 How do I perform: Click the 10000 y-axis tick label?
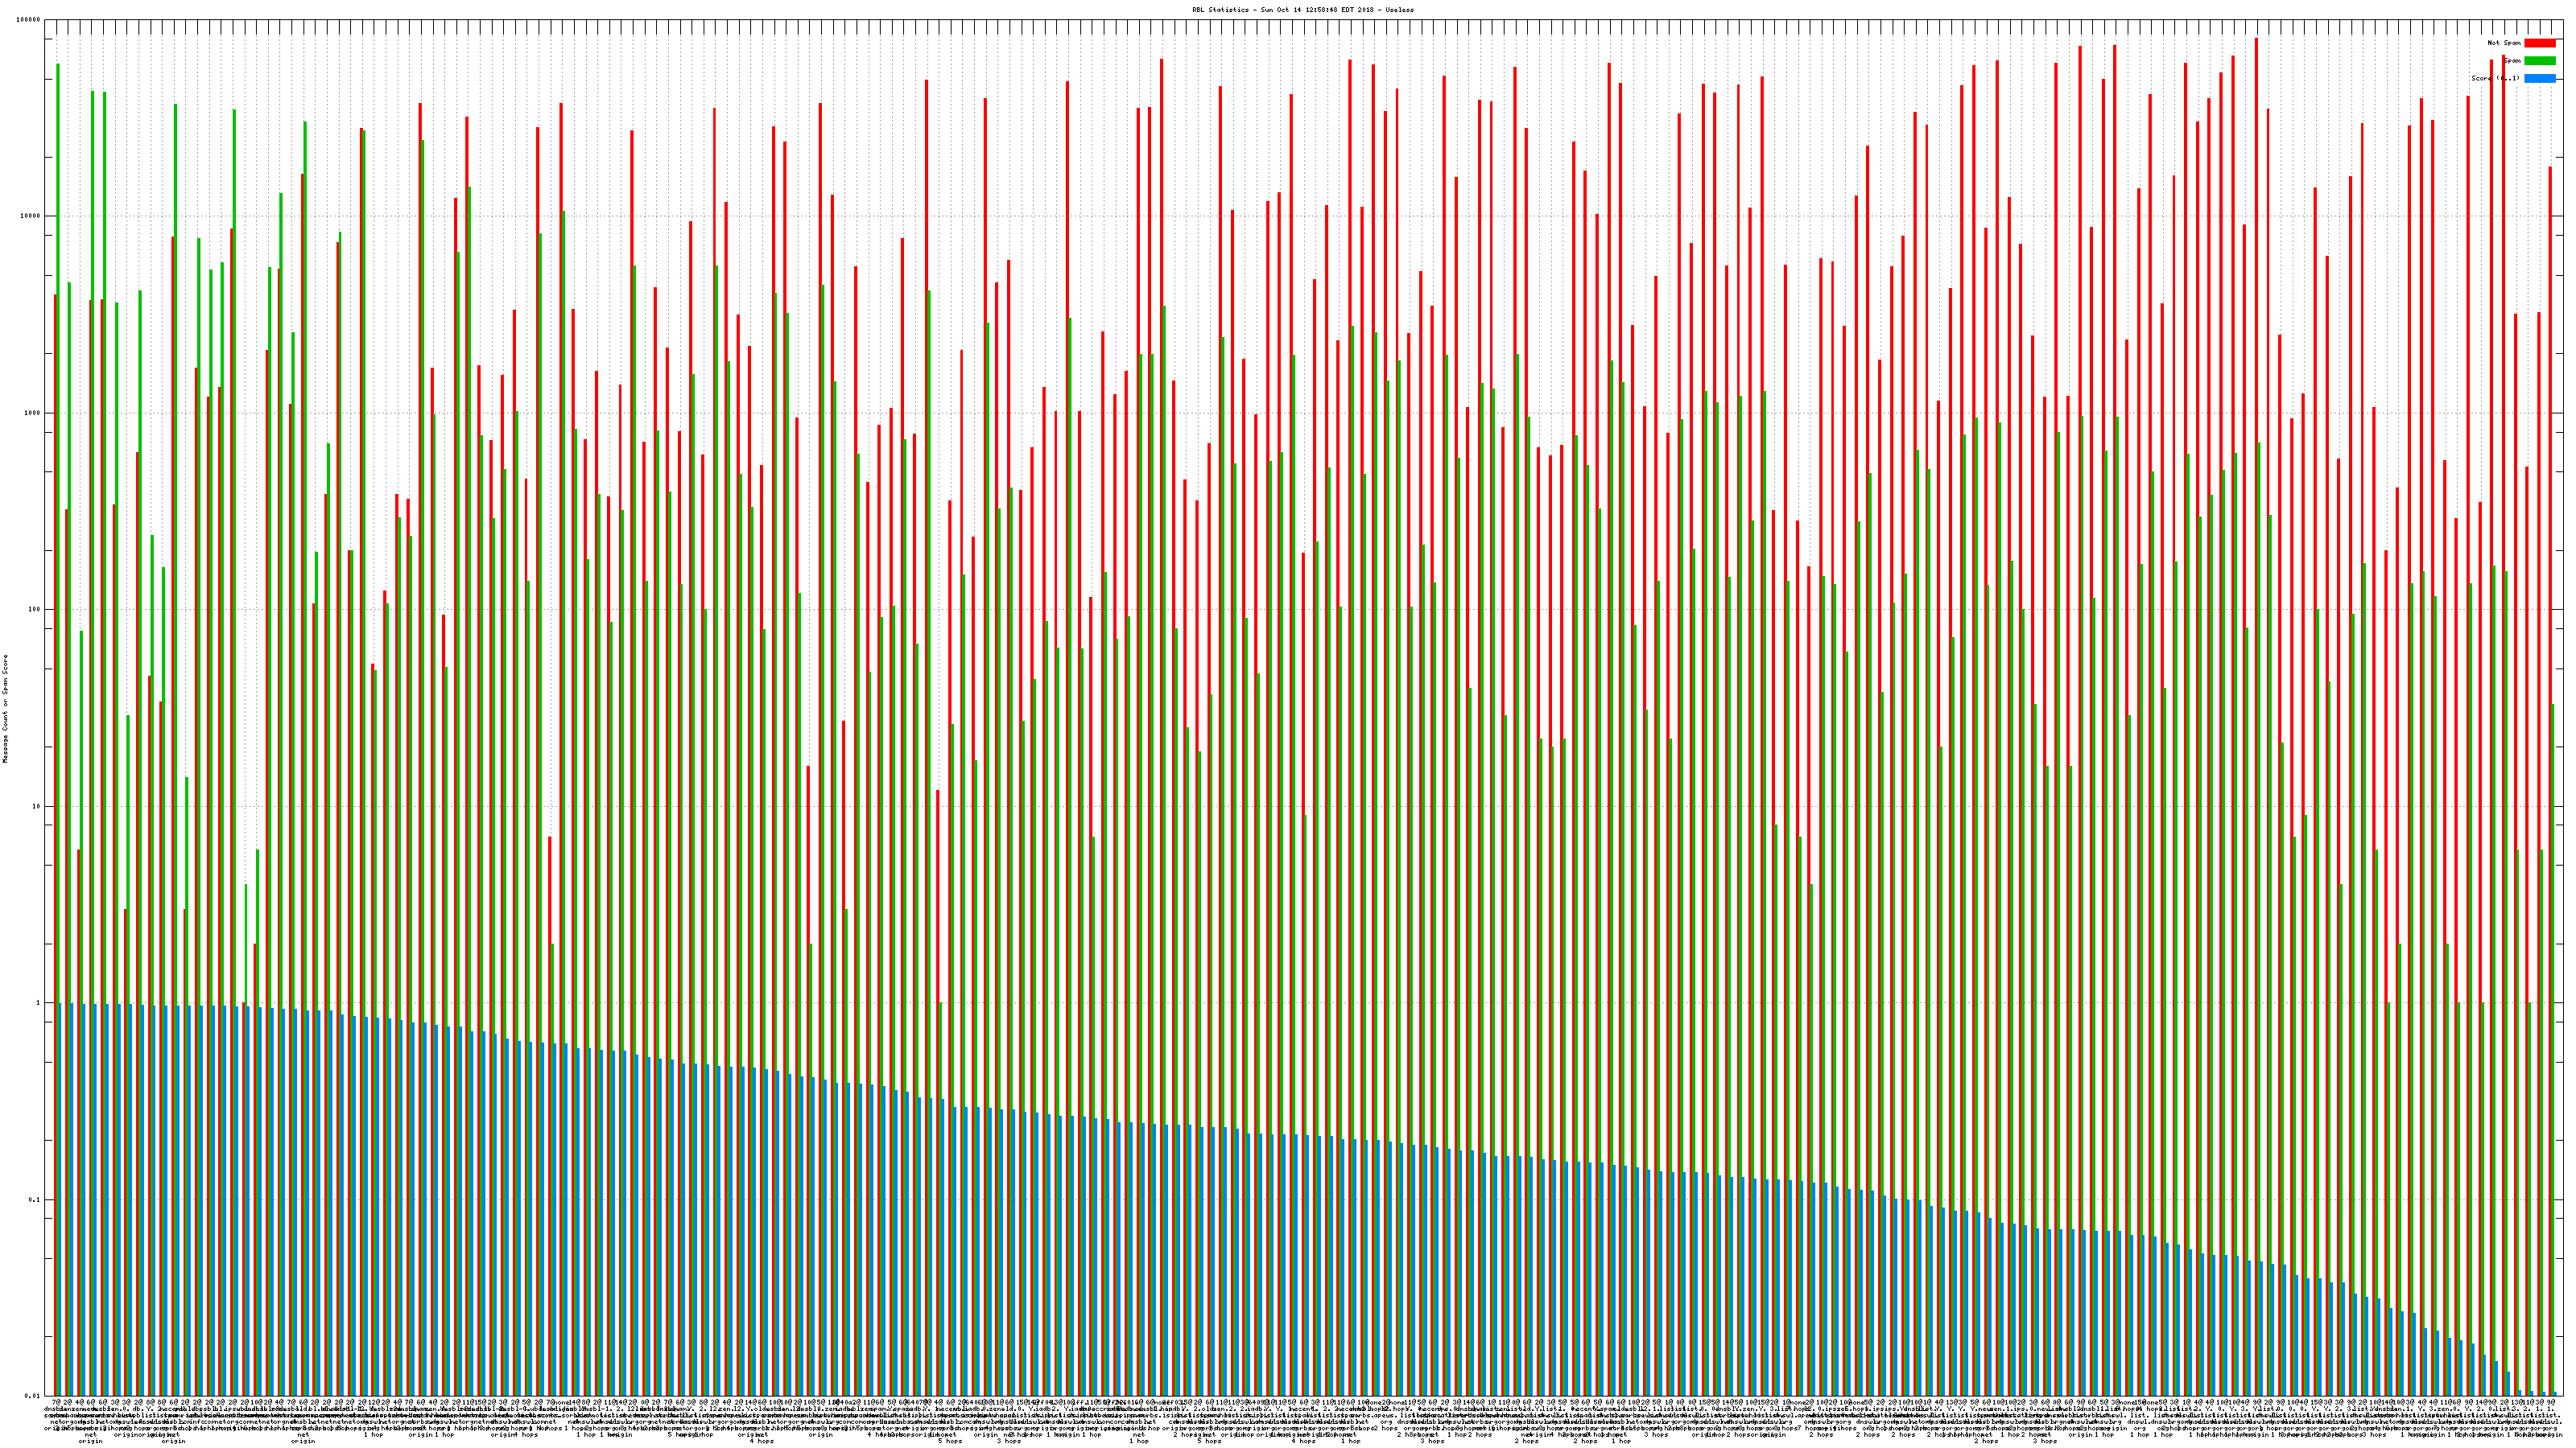(31, 217)
